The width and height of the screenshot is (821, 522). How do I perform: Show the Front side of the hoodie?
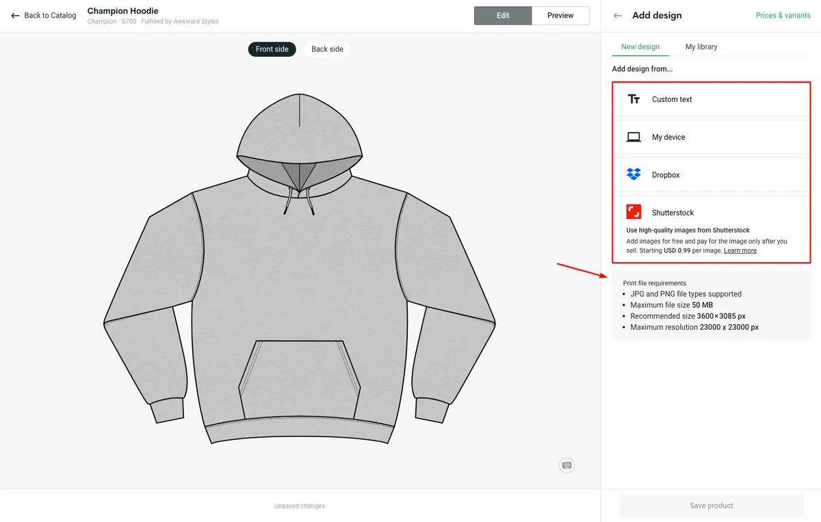coord(272,49)
